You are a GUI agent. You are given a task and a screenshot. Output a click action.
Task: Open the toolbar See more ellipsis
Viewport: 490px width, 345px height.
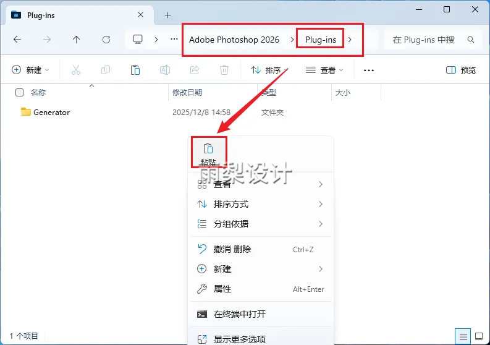tap(369, 70)
